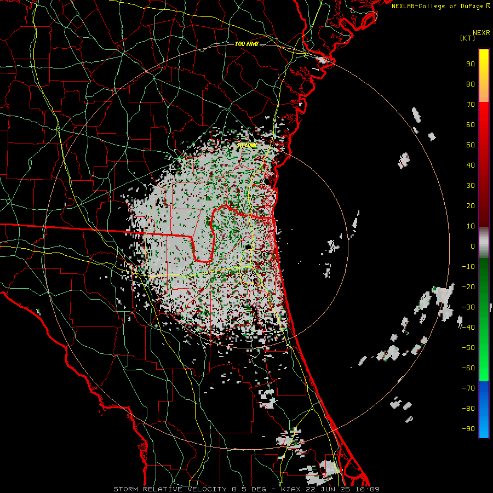Click the 40 value on velocity scale
The width and height of the screenshot is (493, 493).
pos(471,165)
